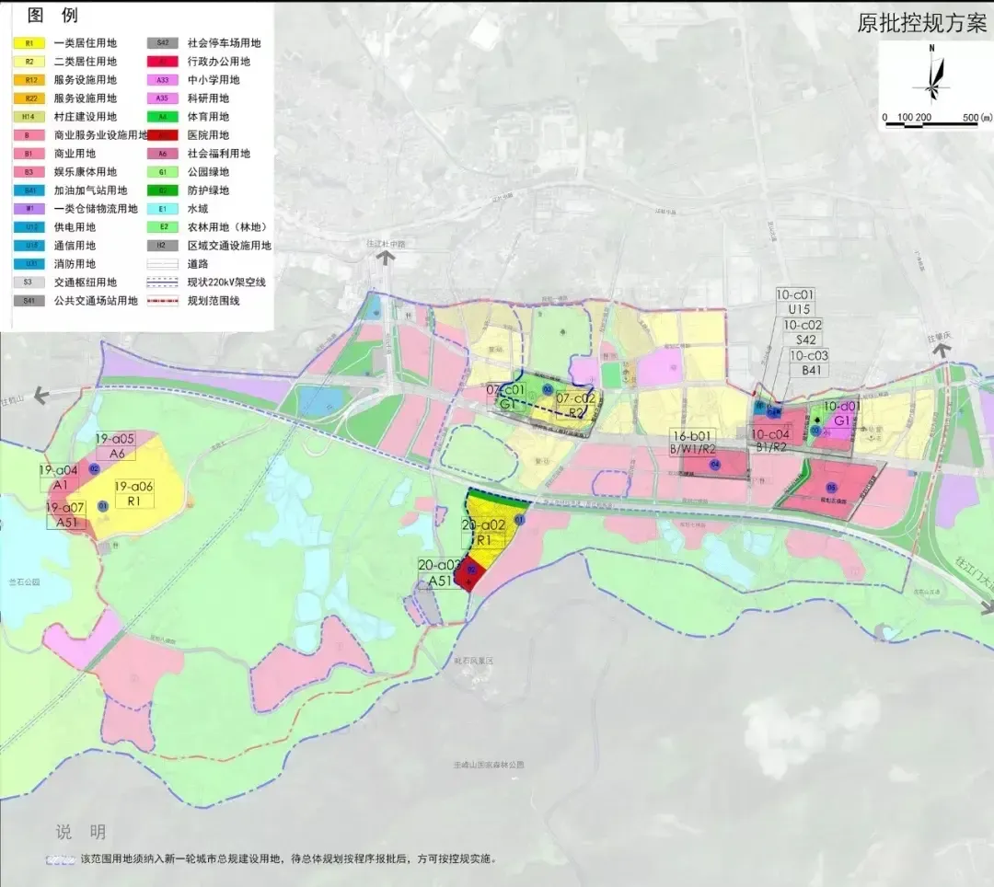Click the 10-c01 U15 callout label
This screenshot has height=887, width=994.
[795, 302]
